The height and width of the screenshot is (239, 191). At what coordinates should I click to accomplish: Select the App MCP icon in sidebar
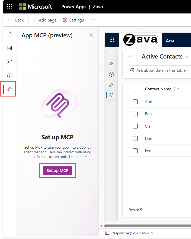click(10, 90)
